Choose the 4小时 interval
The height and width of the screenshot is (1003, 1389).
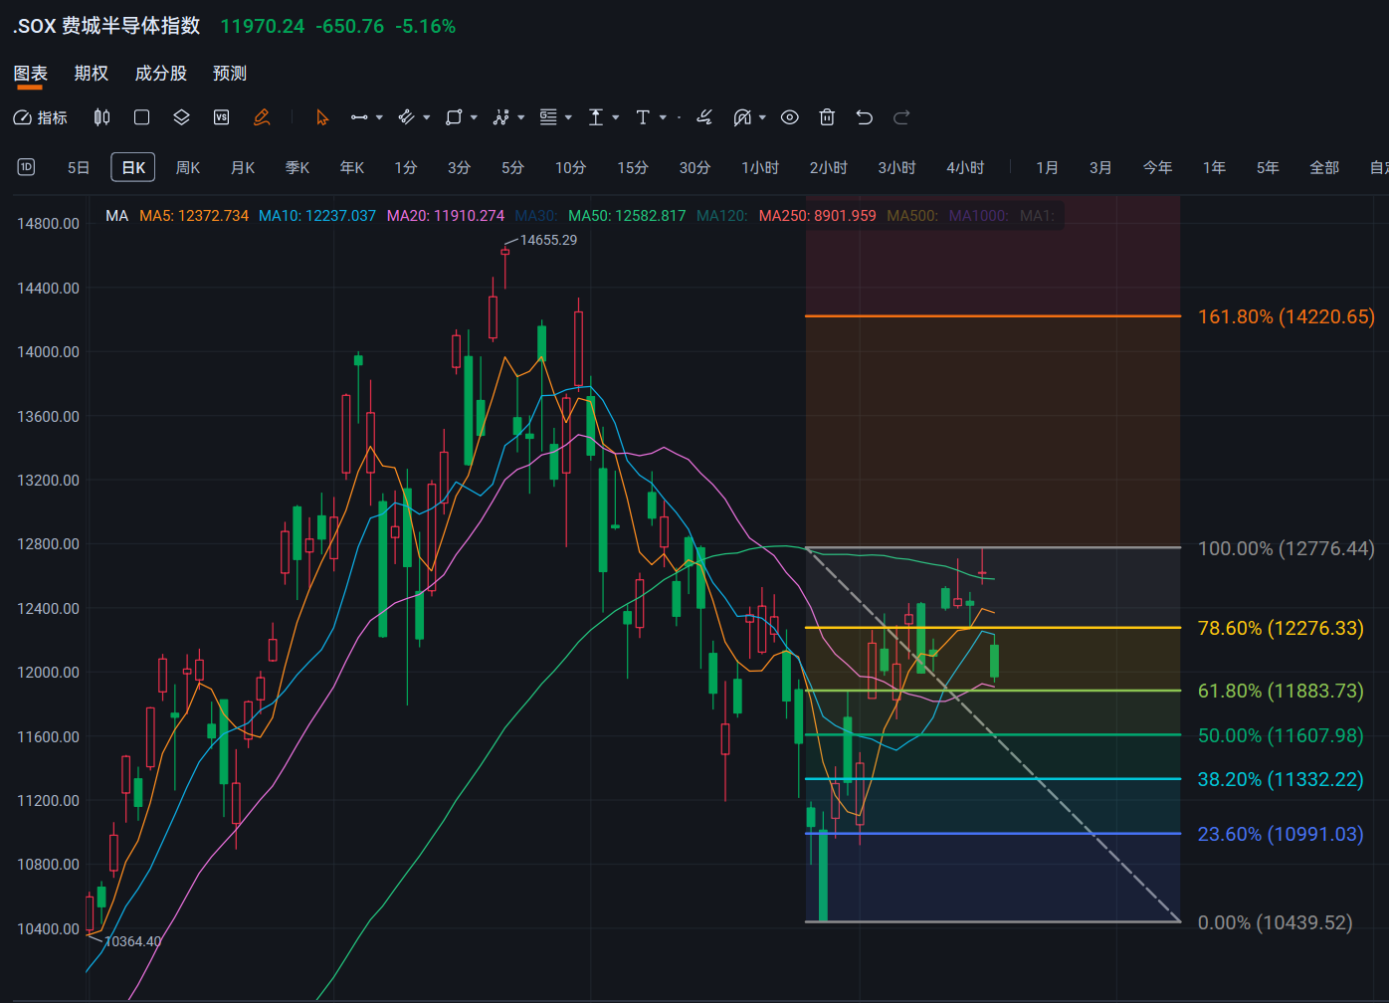pyautogui.click(x=965, y=167)
